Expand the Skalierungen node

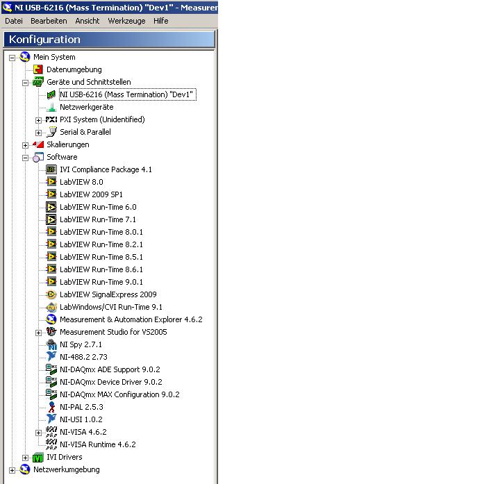[x=25, y=145]
